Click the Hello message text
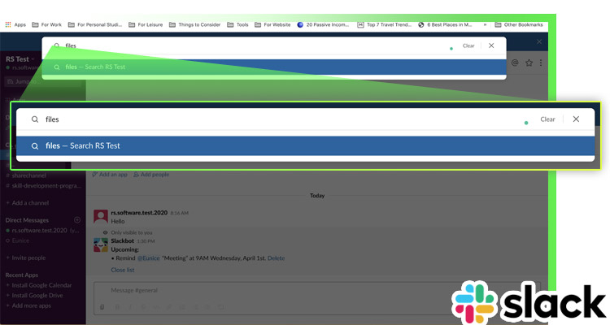The height and width of the screenshot is (325, 610). (118, 221)
